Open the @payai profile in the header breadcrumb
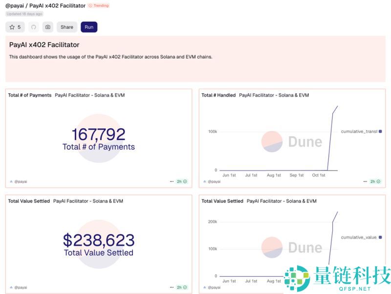 click(x=14, y=5)
